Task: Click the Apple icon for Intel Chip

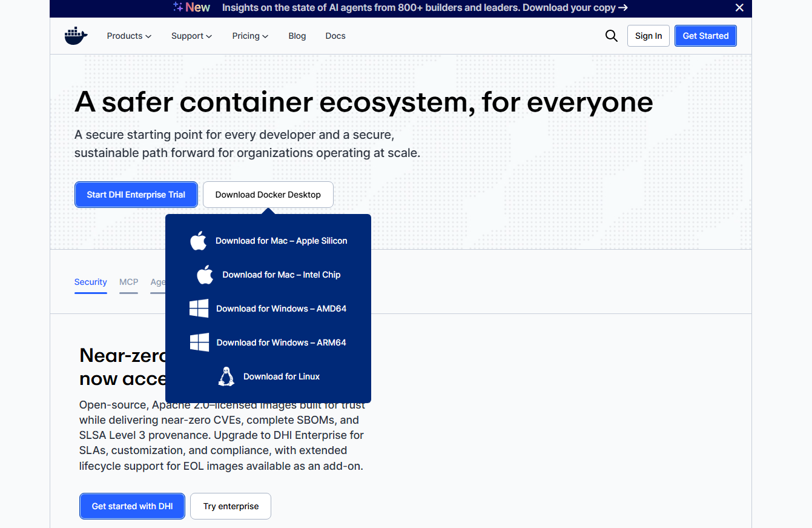Action: tap(205, 275)
